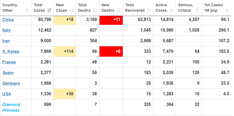This screenshot has width=234, height=116.
Task: Click the Tot Cases/1M pop sort arrows
Action: (x=227, y=10)
